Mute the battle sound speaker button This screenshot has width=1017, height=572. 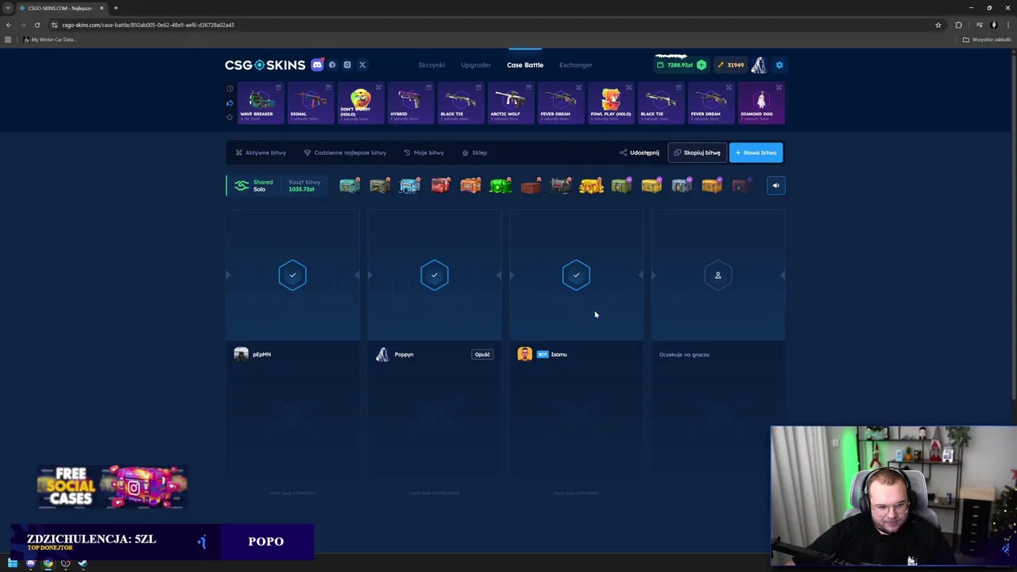pos(776,186)
